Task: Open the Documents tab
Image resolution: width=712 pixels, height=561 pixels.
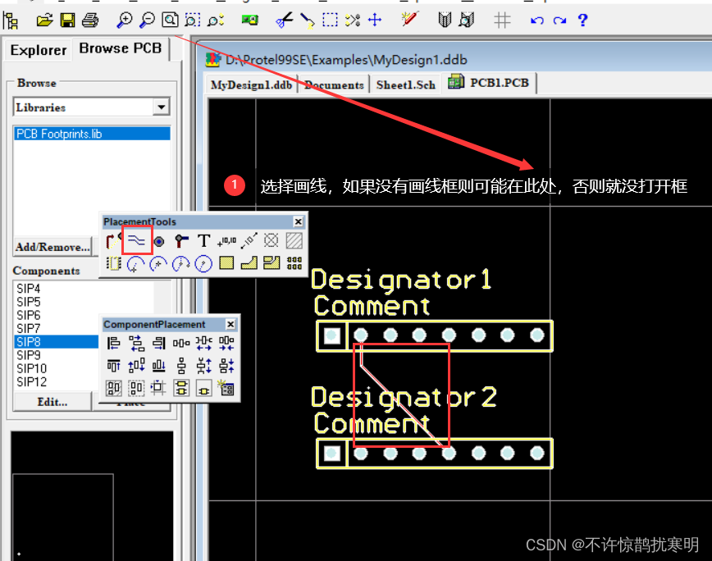Action: pos(334,84)
